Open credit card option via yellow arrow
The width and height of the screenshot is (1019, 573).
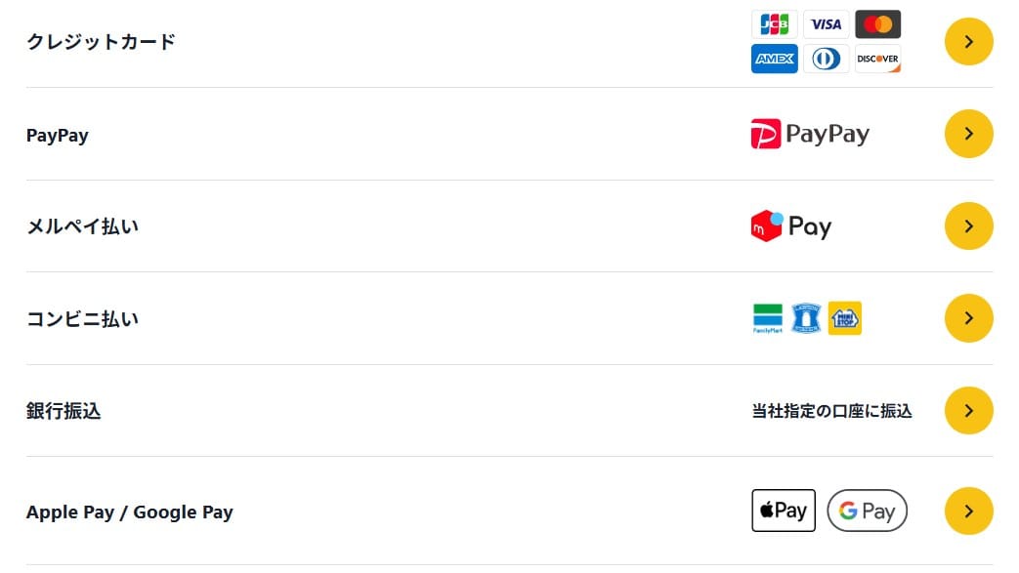[968, 42]
